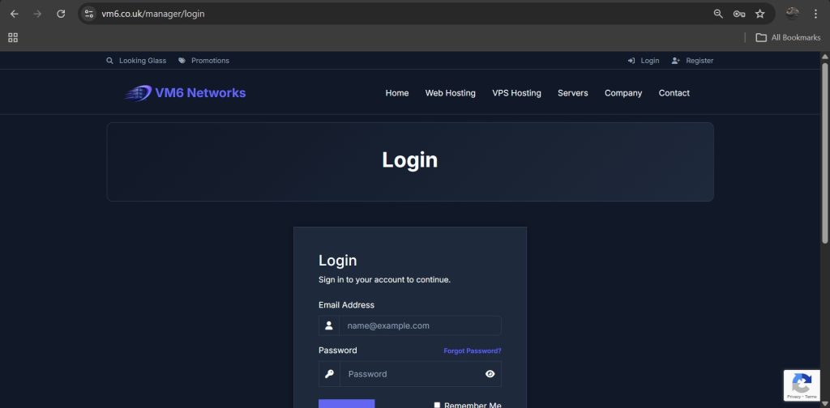This screenshot has height=408, width=830.
Task: Open the Looking Glass link
Action: pyautogui.click(x=142, y=61)
